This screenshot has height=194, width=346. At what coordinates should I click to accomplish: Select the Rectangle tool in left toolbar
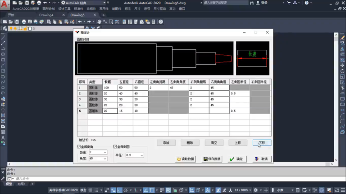(x=3, y=60)
